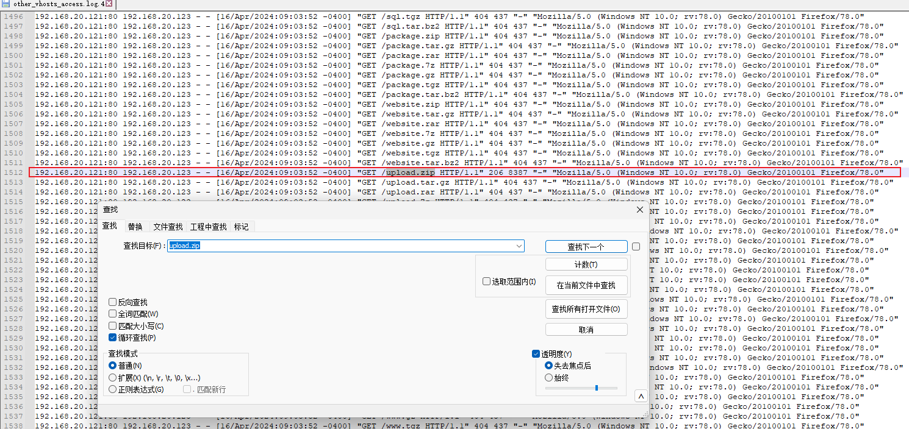Select the 正则表达式 search mode radio button

[x=112, y=389]
